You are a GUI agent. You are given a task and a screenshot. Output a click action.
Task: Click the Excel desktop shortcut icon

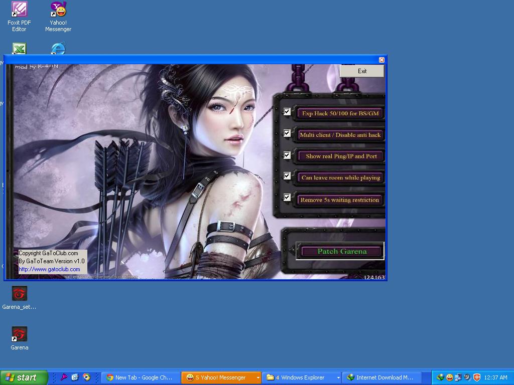(19, 49)
